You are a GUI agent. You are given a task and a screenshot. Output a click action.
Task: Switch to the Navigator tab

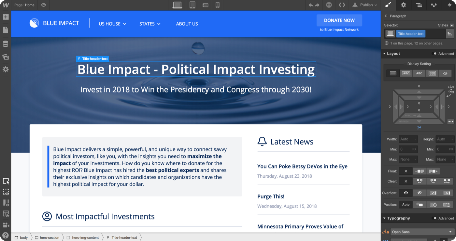click(419, 5)
